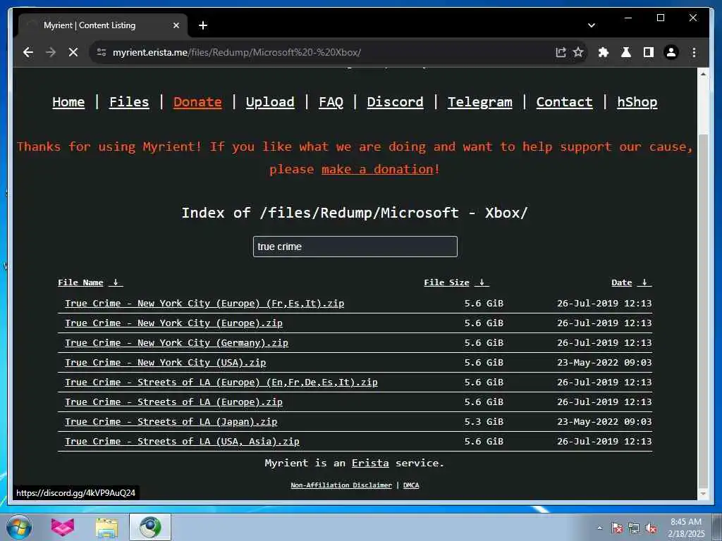Click the vertical scrollbar thumb
722x541 pixels.
(703, 311)
